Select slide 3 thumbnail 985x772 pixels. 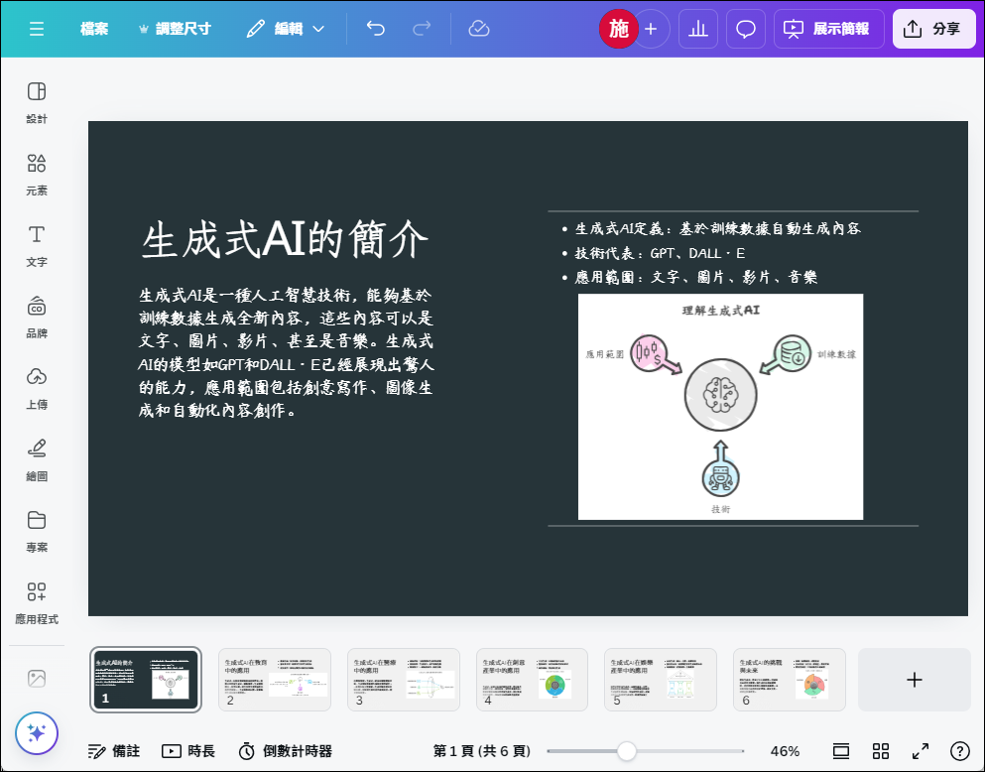tap(404, 680)
